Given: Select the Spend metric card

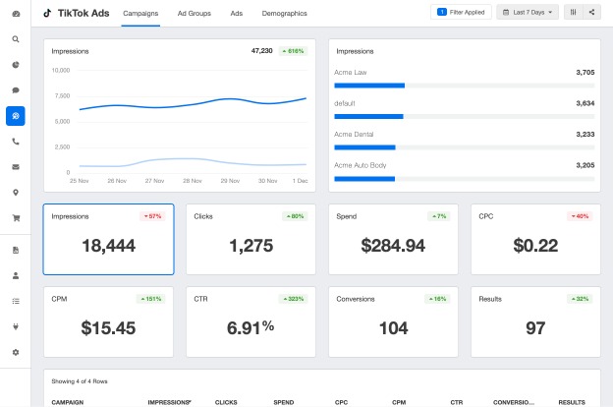Looking at the screenshot, I should 393,240.
